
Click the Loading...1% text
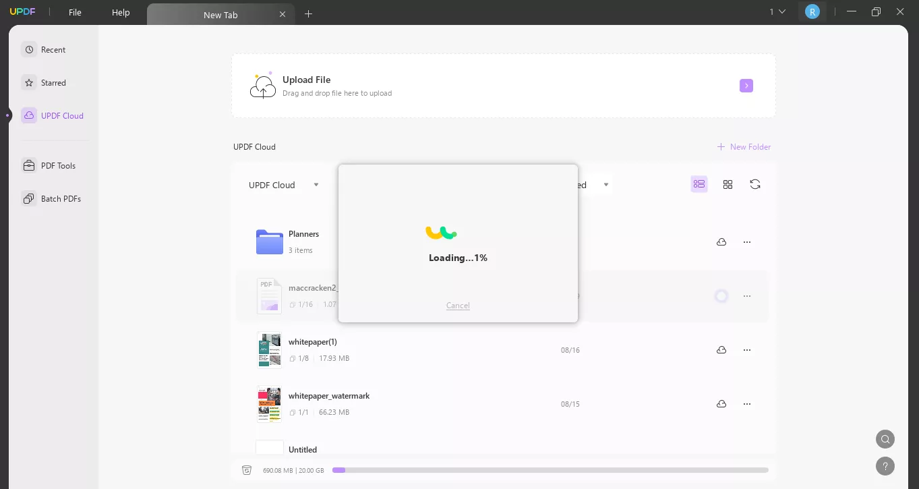coord(458,258)
